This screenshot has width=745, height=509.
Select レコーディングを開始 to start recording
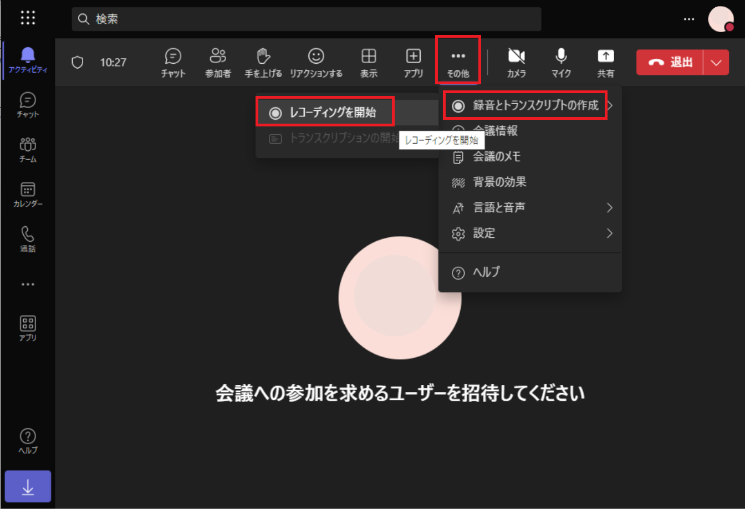point(325,113)
